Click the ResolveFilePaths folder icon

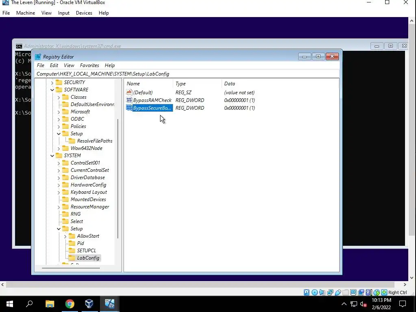tap(71, 141)
